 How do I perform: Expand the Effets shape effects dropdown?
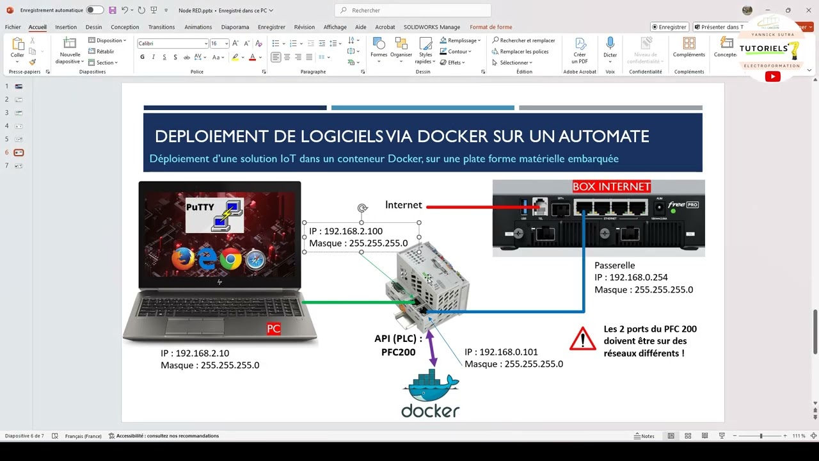452,62
